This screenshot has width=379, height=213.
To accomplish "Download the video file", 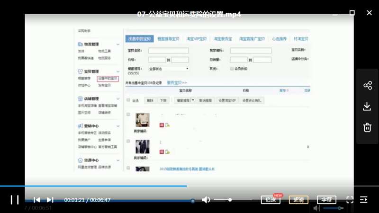I will point(367,106).
